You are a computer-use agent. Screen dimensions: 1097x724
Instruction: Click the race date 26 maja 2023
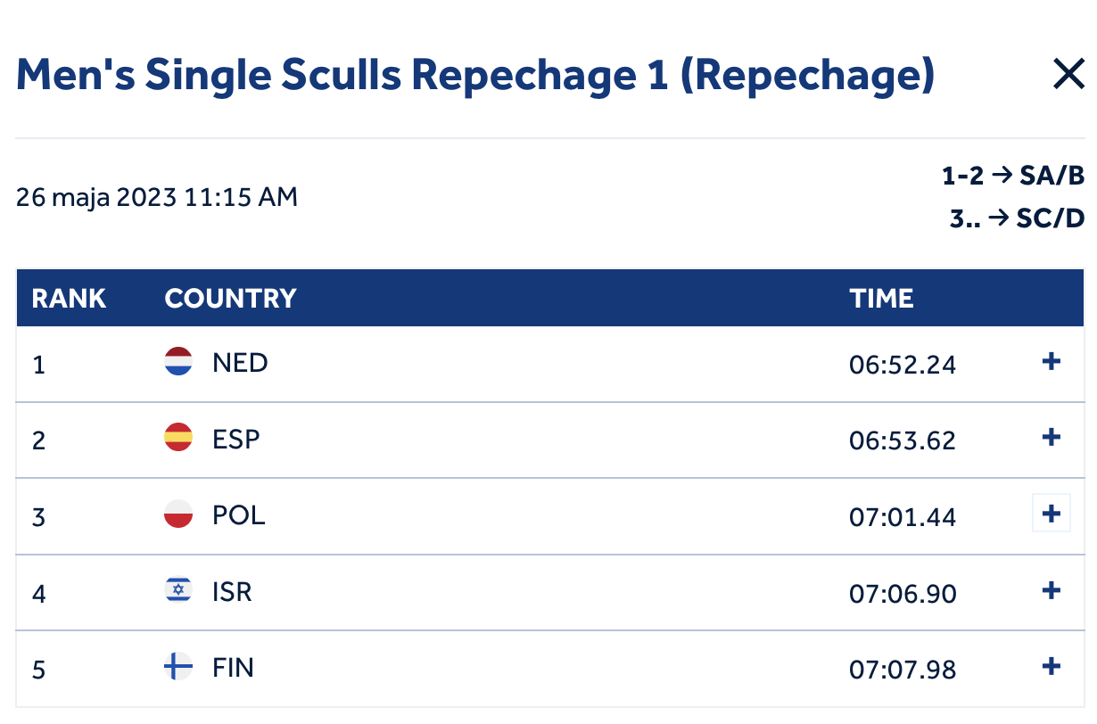tap(97, 197)
